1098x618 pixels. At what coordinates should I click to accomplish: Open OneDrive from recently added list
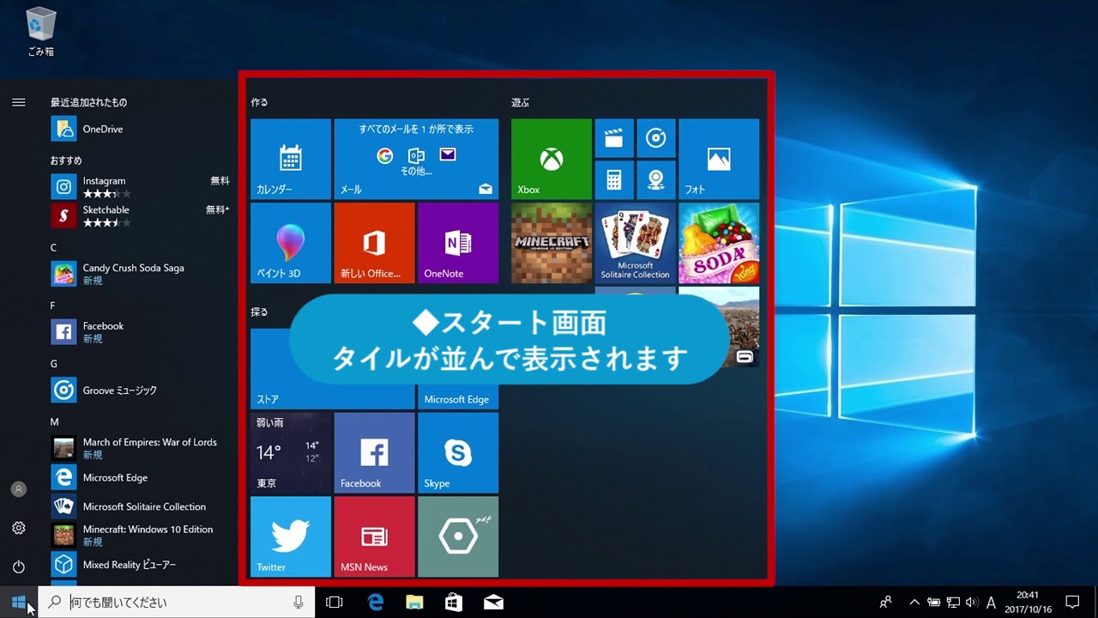pos(140,129)
